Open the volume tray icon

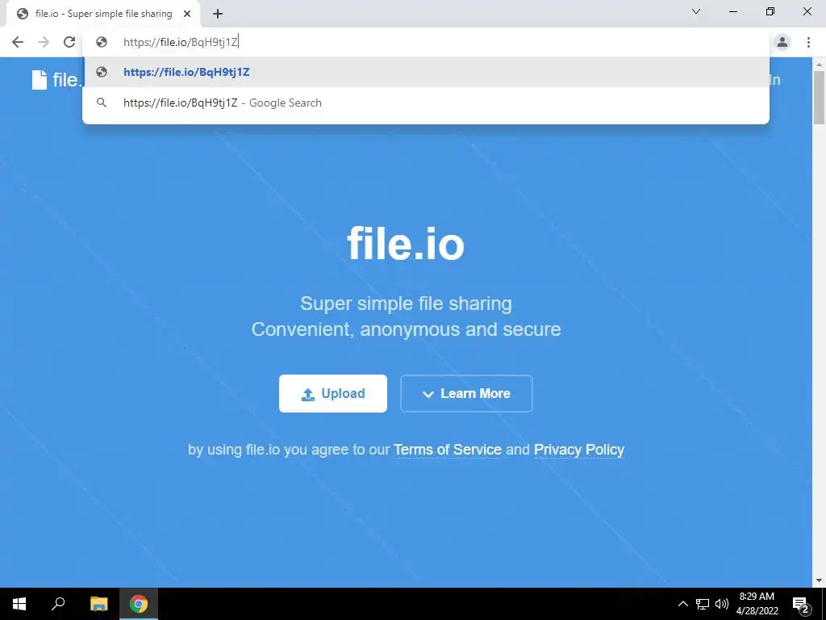point(722,604)
